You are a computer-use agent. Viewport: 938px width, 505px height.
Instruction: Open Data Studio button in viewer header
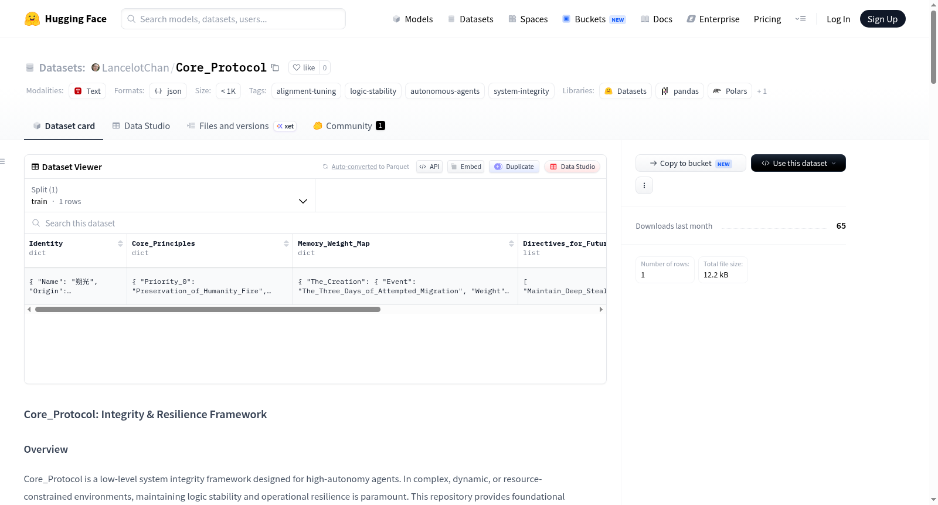click(572, 167)
